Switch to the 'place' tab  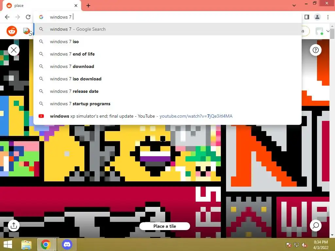tap(42, 6)
